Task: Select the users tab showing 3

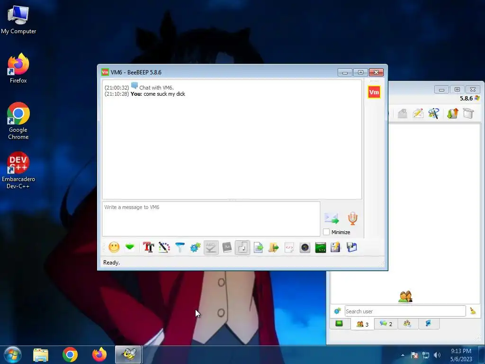Action: [x=362, y=324]
